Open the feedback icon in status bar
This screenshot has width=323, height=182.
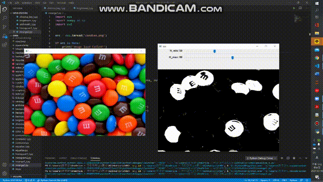tap(301, 180)
